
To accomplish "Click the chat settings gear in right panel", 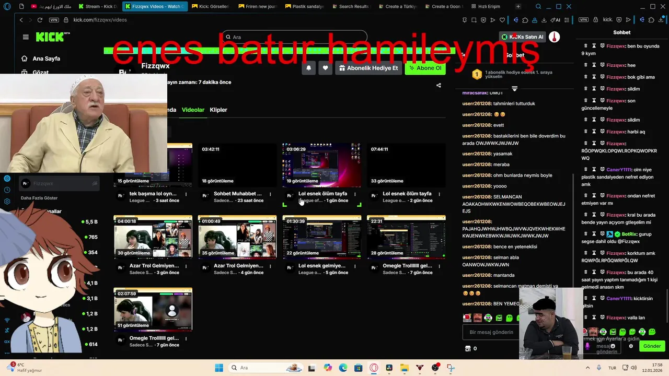I will pos(631,346).
